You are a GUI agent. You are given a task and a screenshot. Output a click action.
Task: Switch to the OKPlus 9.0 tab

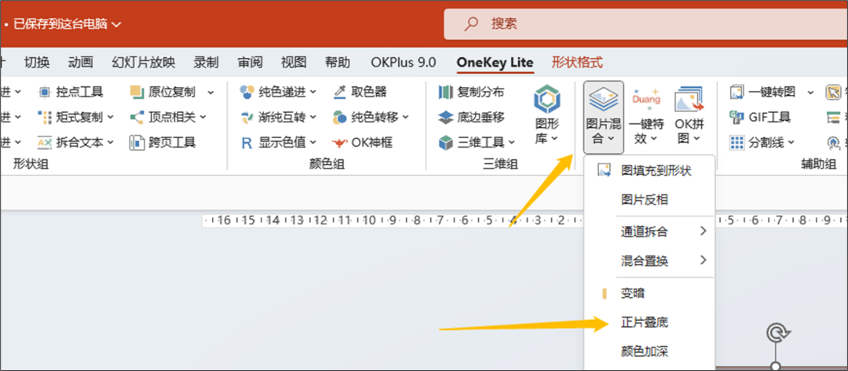click(x=404, y=63)
